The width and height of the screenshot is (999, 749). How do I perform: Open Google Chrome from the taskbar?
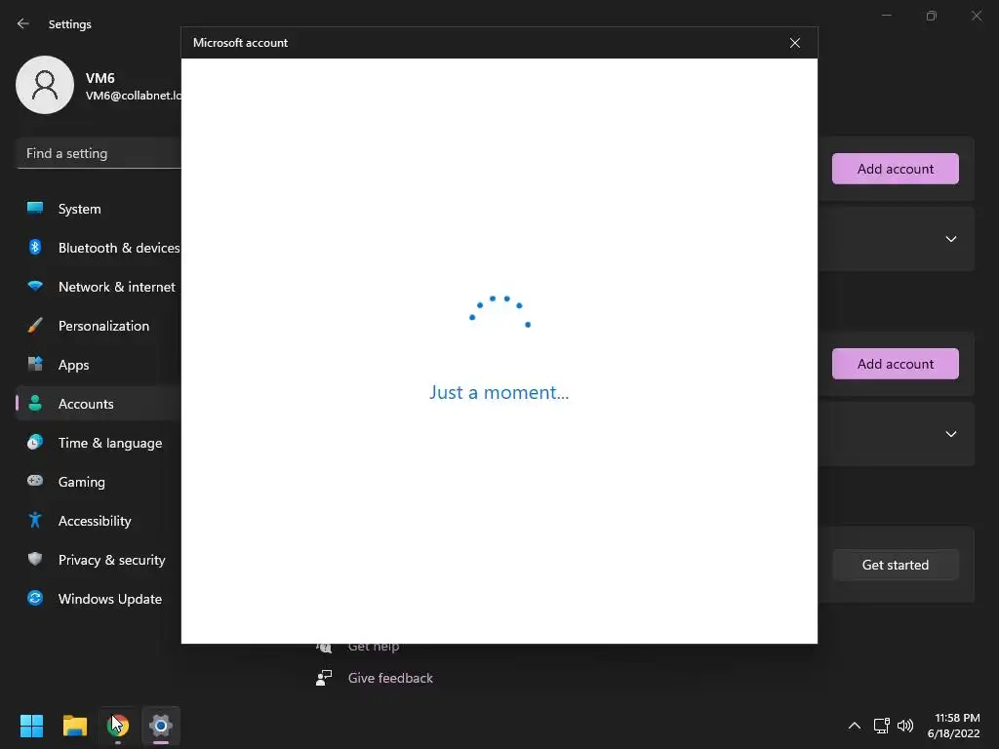(x=118, y=726)
